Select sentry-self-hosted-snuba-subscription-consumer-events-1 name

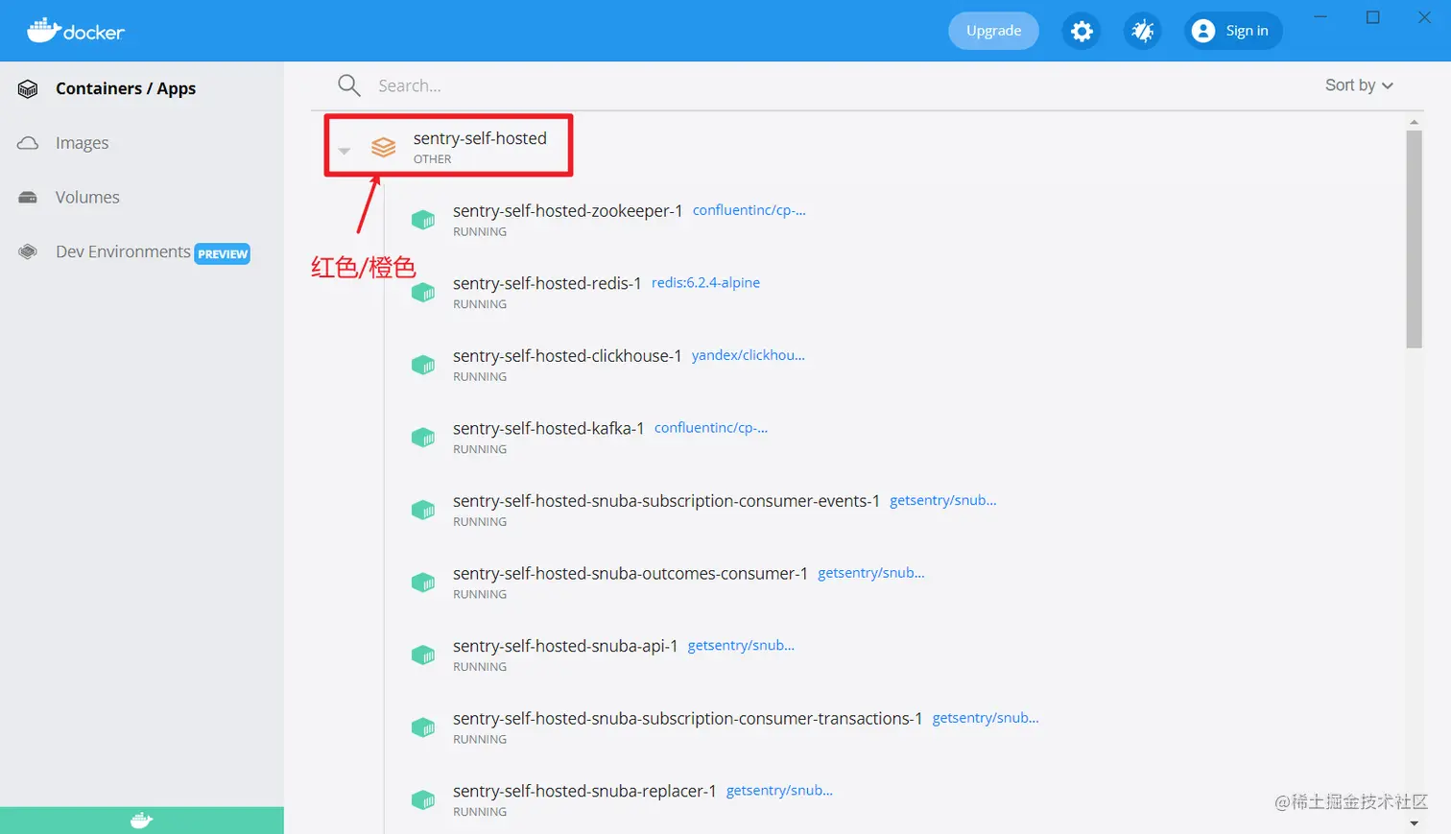click(x=666, y=501)
